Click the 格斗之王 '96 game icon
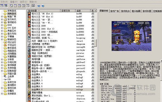 tap(29, 14)
